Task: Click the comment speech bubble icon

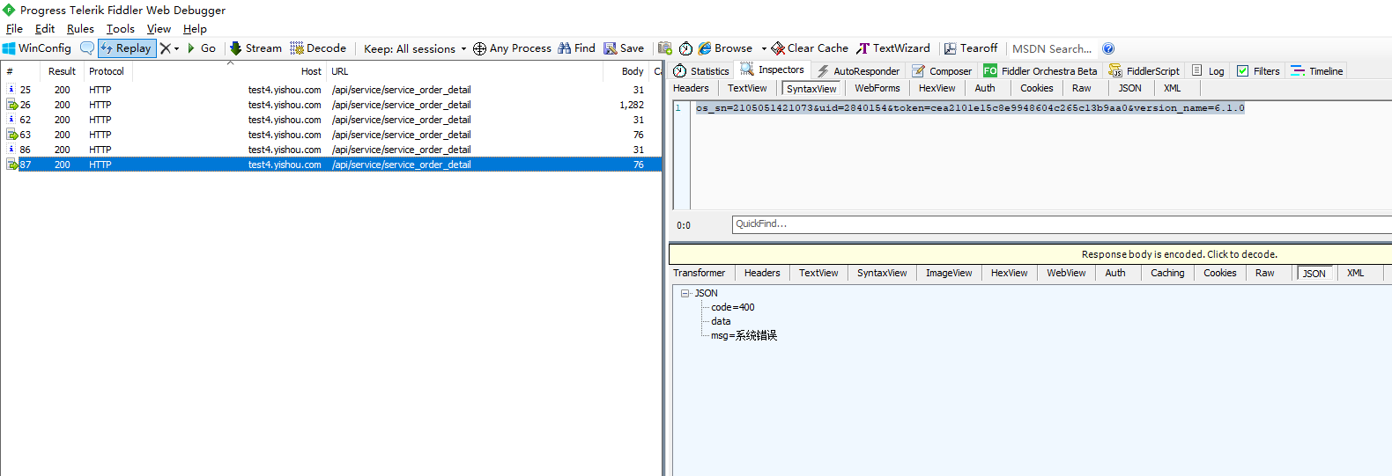Action: click(x=86, y=48)
